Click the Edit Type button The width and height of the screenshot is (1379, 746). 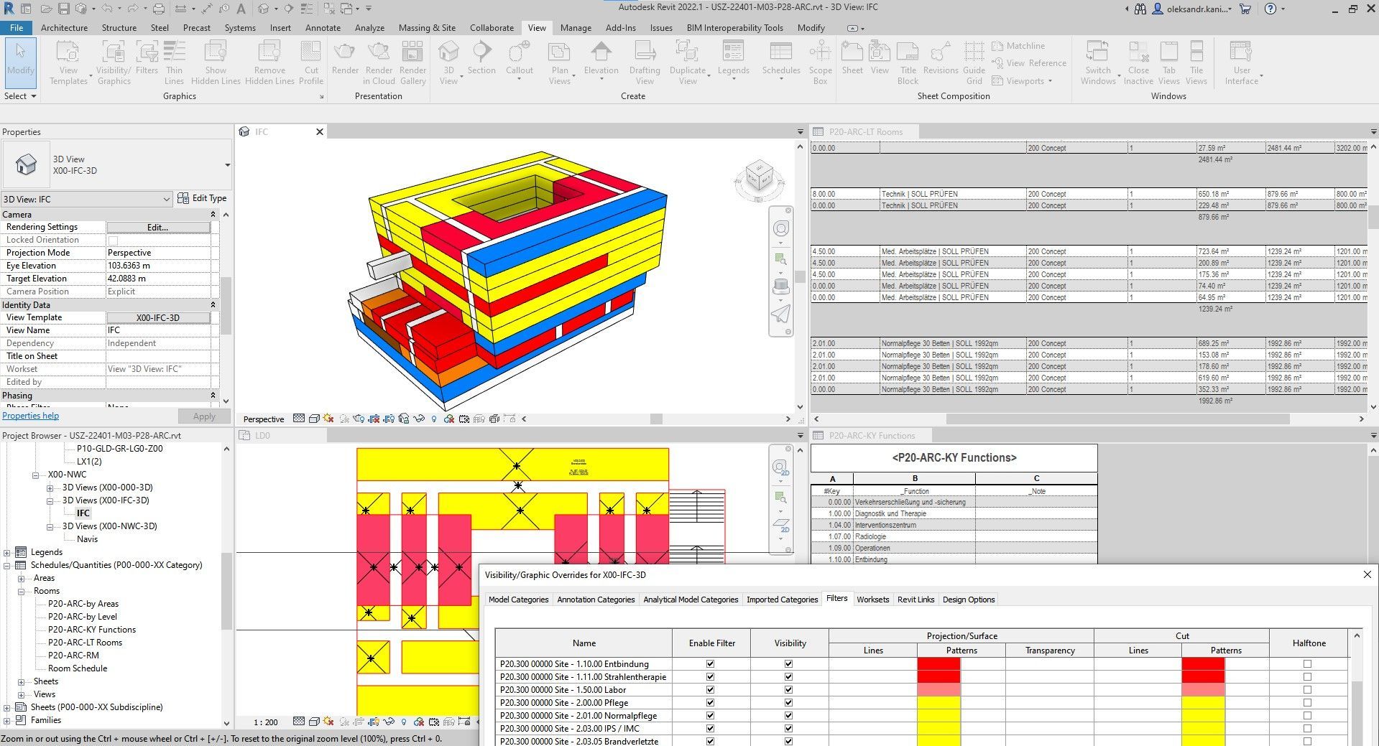[x=202, y=198]
